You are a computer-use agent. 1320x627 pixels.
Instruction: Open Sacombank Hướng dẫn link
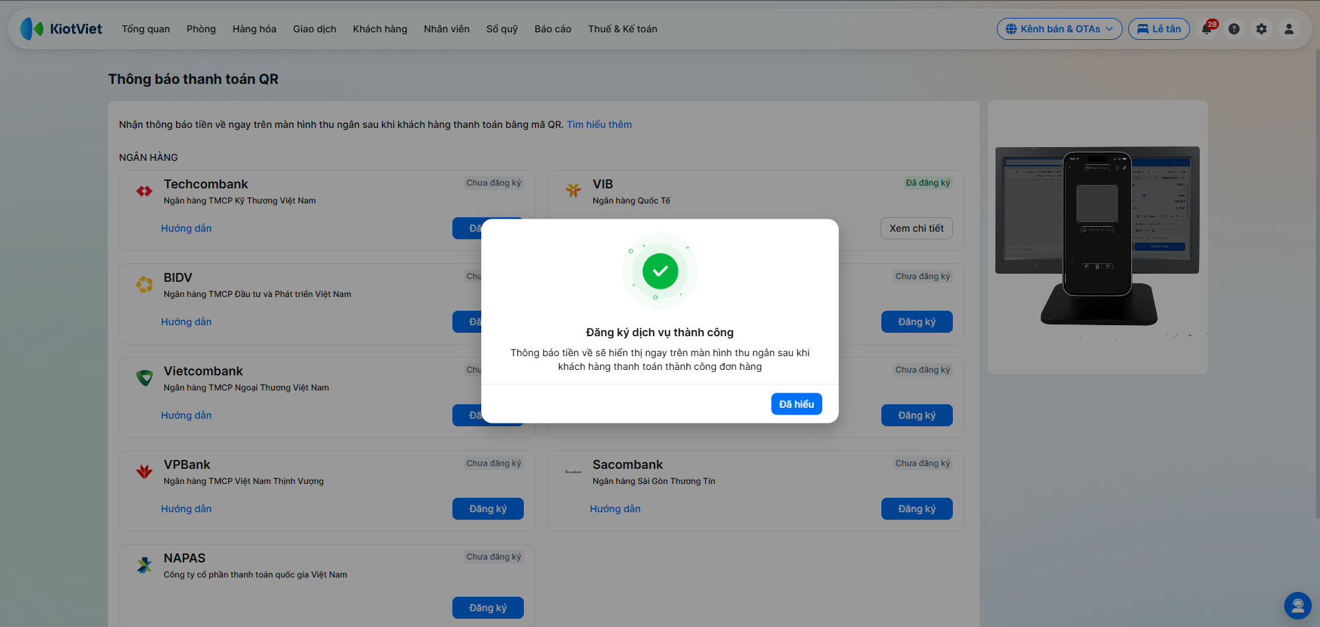click(615, 509)
